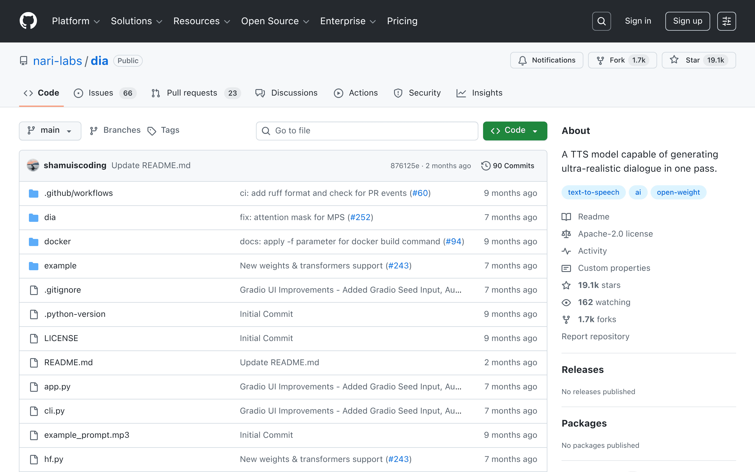The width and height of the screenshot is (755, 472).
Task: Open the Discussions tab
Action: tap(286, 93)
